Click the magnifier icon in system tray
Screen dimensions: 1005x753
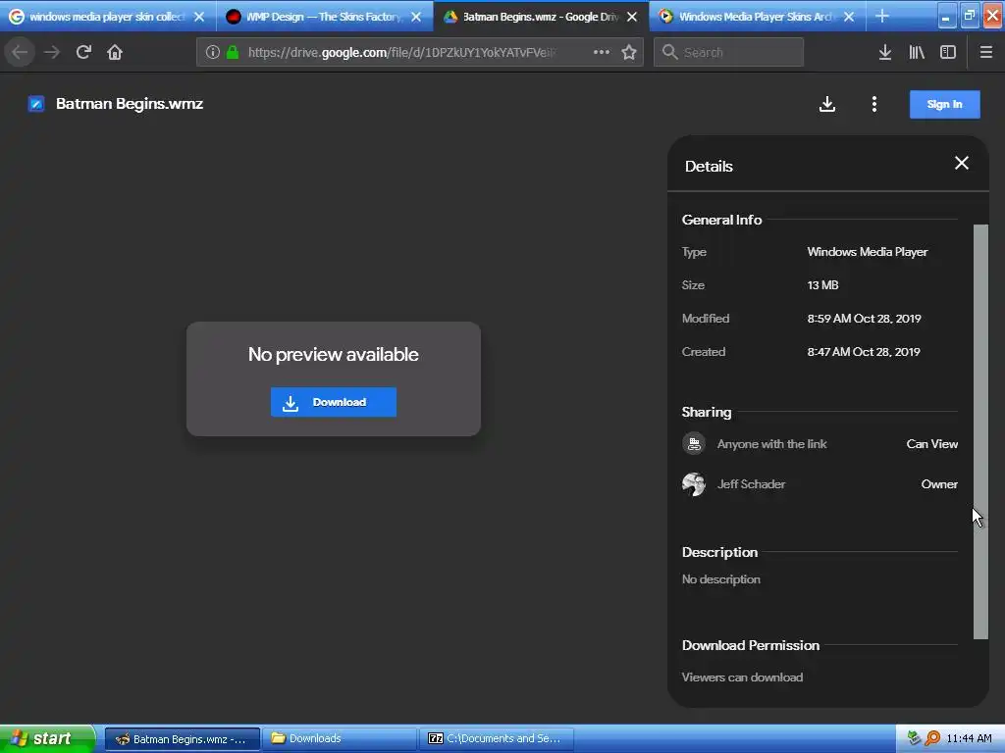click(x=932, y=738)
